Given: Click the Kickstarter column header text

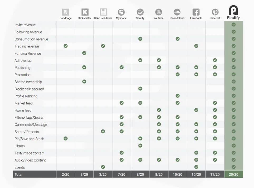Looking at the screenshot, I should coord(85,18).
